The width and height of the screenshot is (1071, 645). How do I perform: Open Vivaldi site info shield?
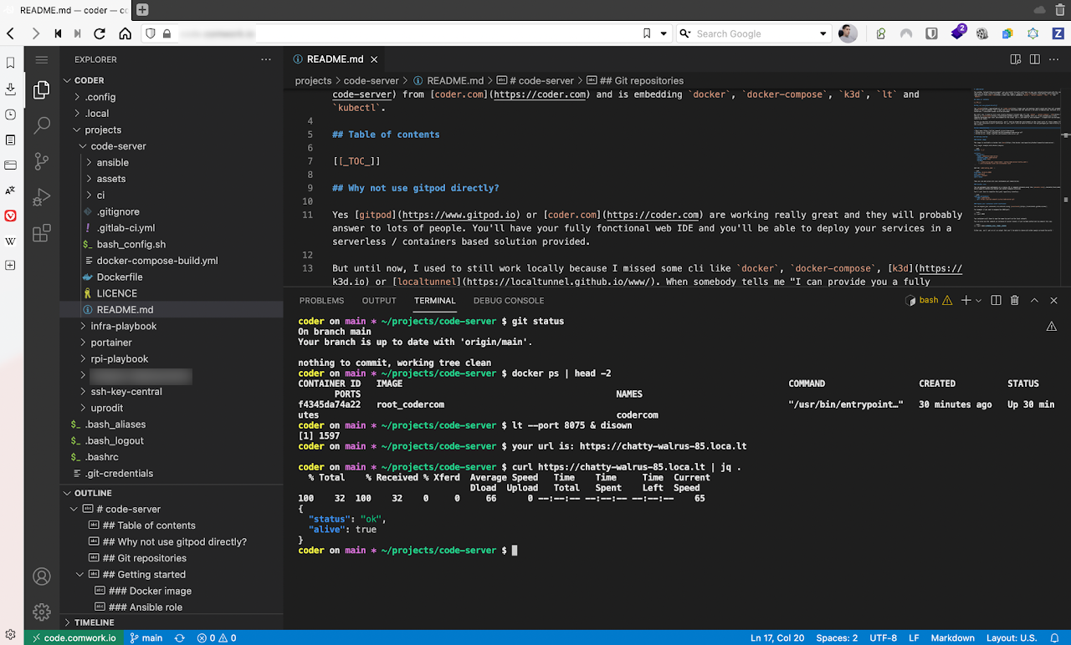[151, 33]
